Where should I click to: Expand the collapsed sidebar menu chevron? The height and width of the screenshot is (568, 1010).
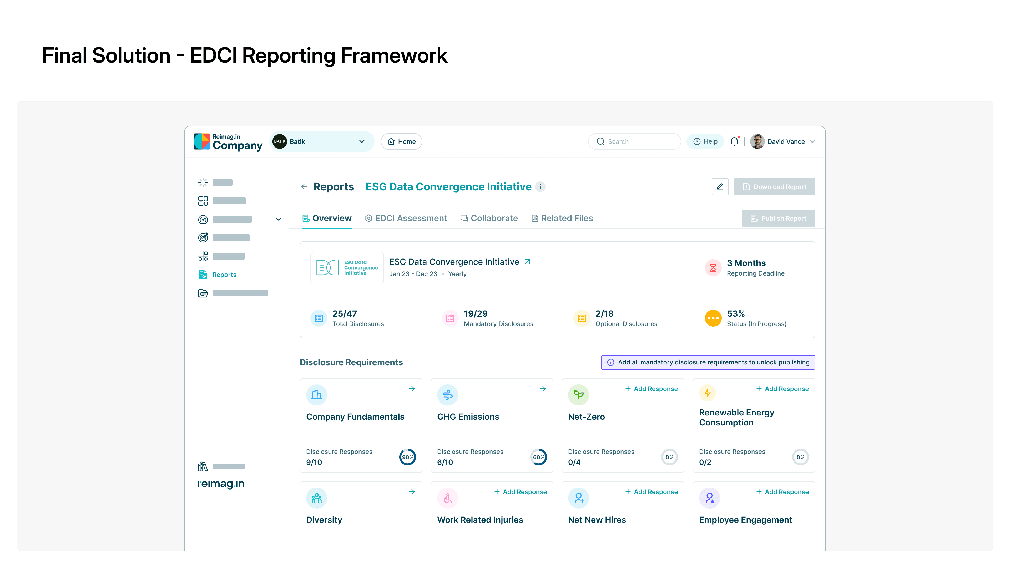[x=279, y=219]
